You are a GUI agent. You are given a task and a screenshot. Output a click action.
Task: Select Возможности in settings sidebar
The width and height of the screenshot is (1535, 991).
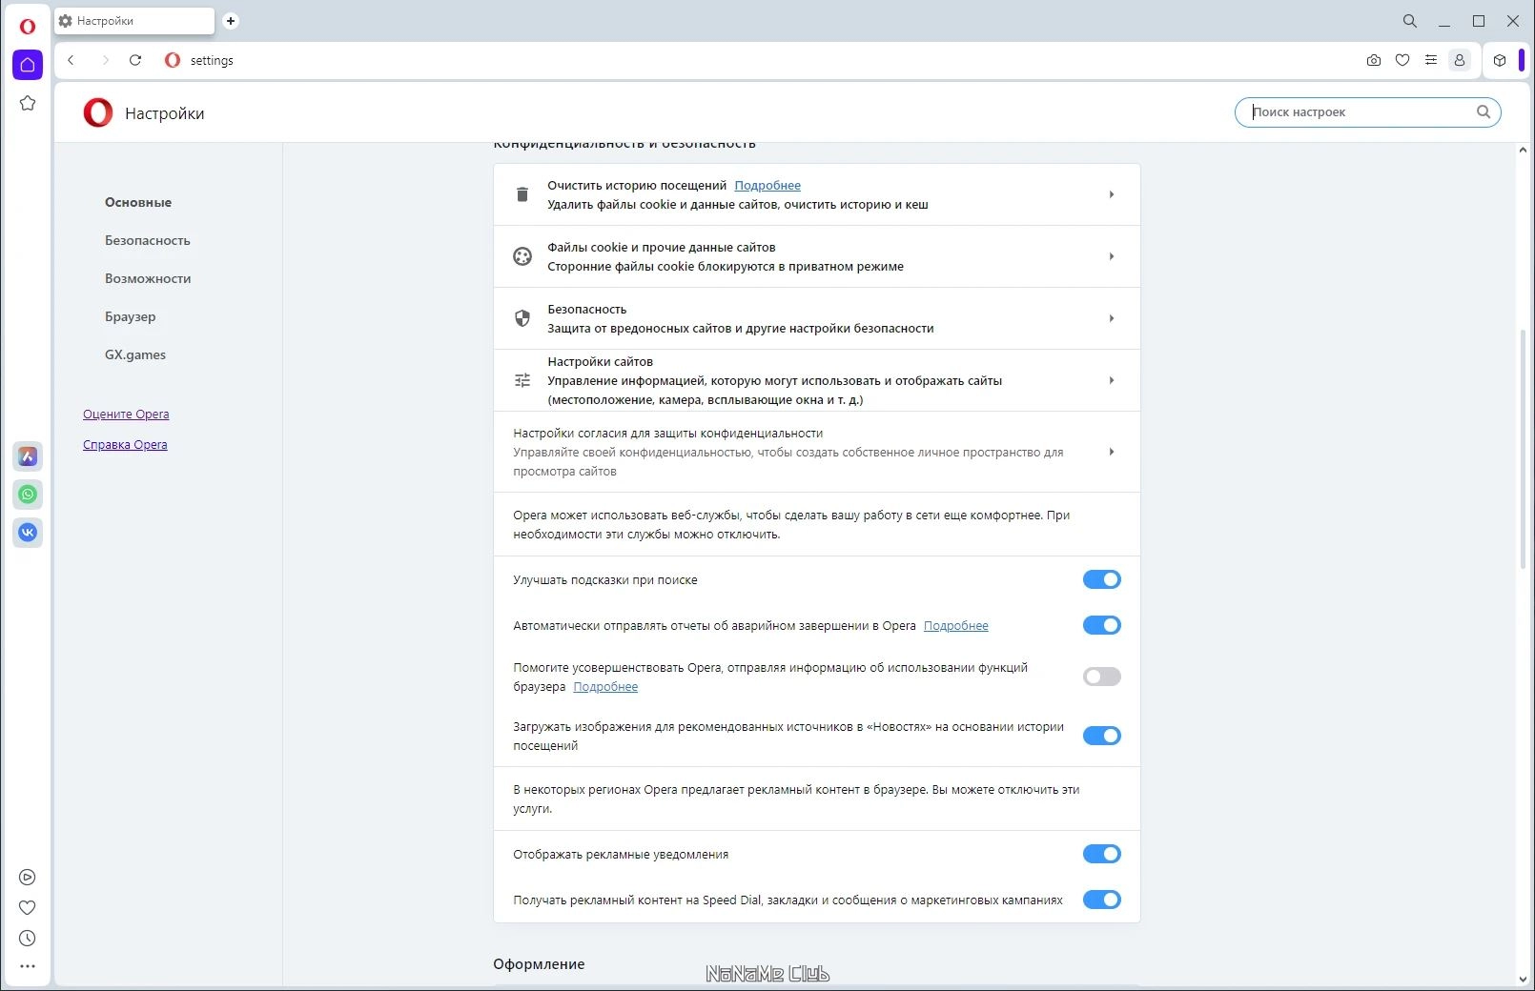[x=148, y=278]
